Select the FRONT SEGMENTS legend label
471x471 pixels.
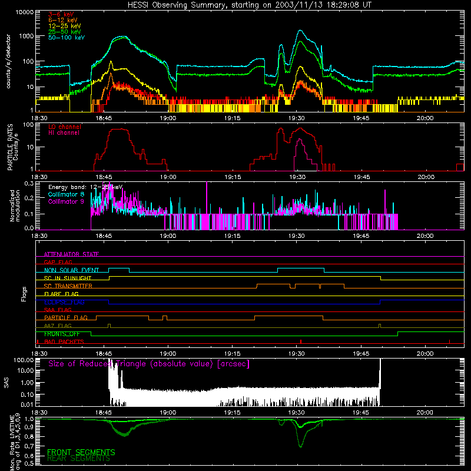pyautogui.click(x=81, y=452)
